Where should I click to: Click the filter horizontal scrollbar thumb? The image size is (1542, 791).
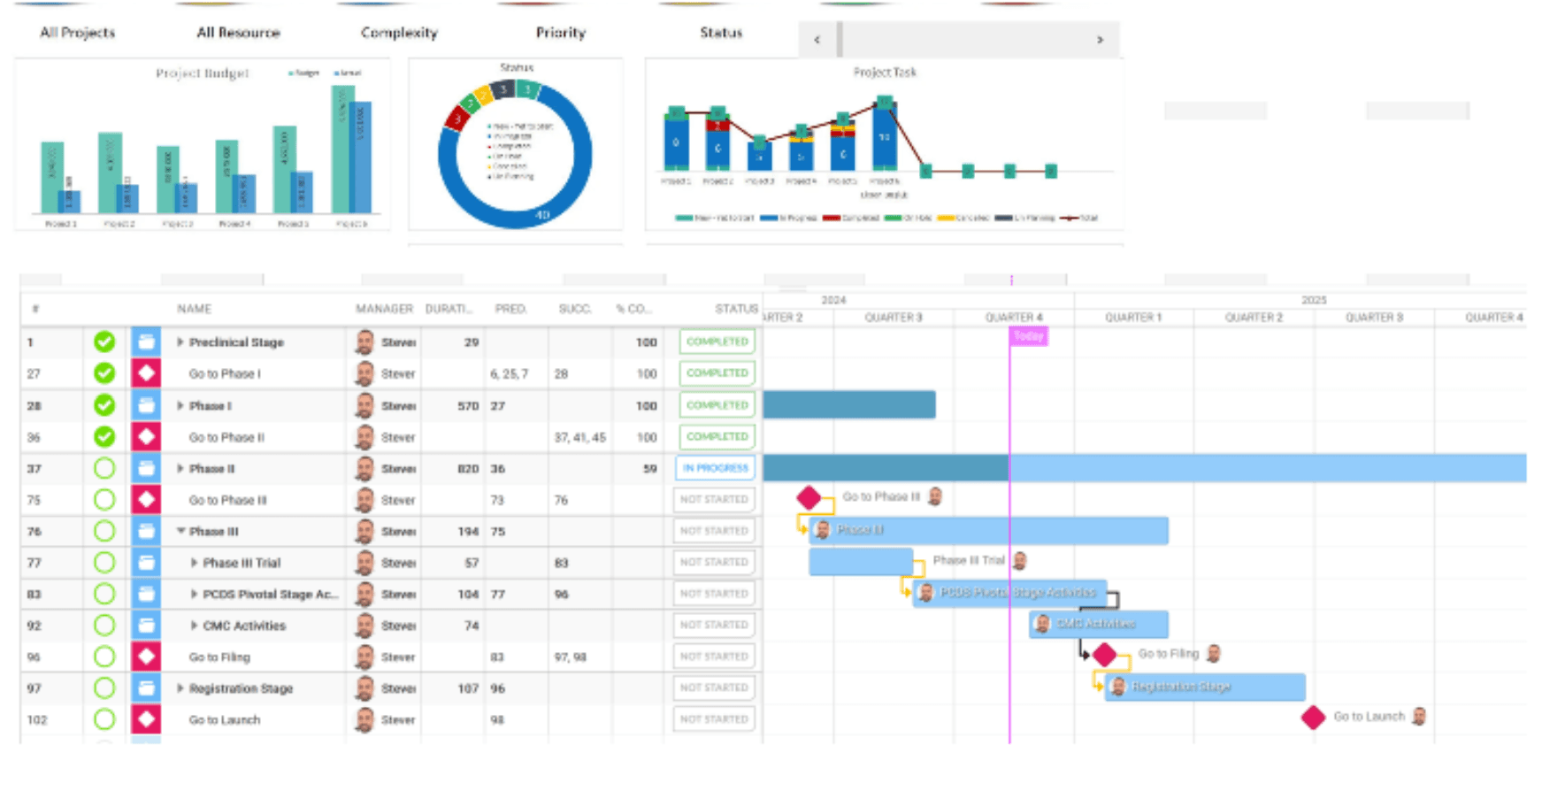[x=840, y=40]
